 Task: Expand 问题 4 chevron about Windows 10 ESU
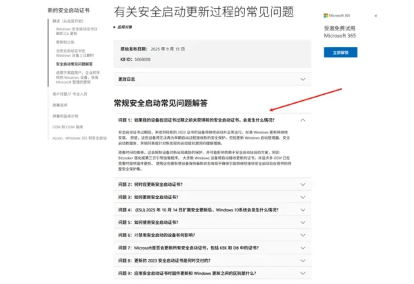tap(303, 209)
